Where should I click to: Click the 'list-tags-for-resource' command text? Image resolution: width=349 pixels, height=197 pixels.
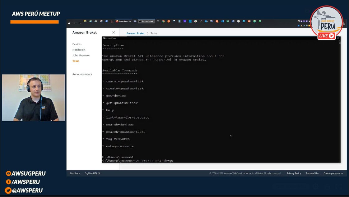pos(128,117)
